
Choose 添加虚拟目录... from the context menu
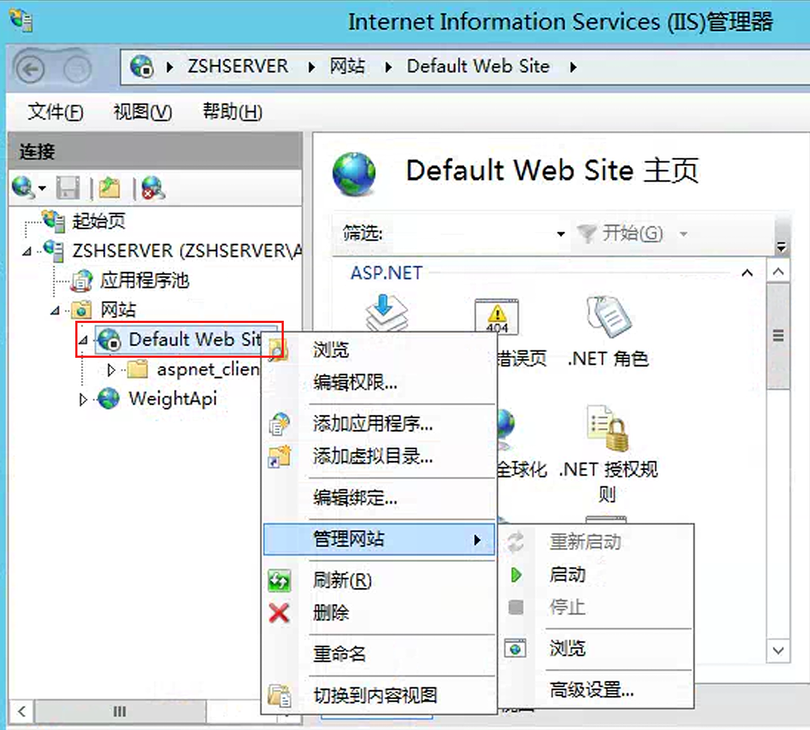click(x=380, y=456)
